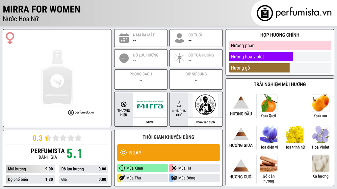Click the star rating row
Viewport: 337px width, 189px height.
click(64, 138)
